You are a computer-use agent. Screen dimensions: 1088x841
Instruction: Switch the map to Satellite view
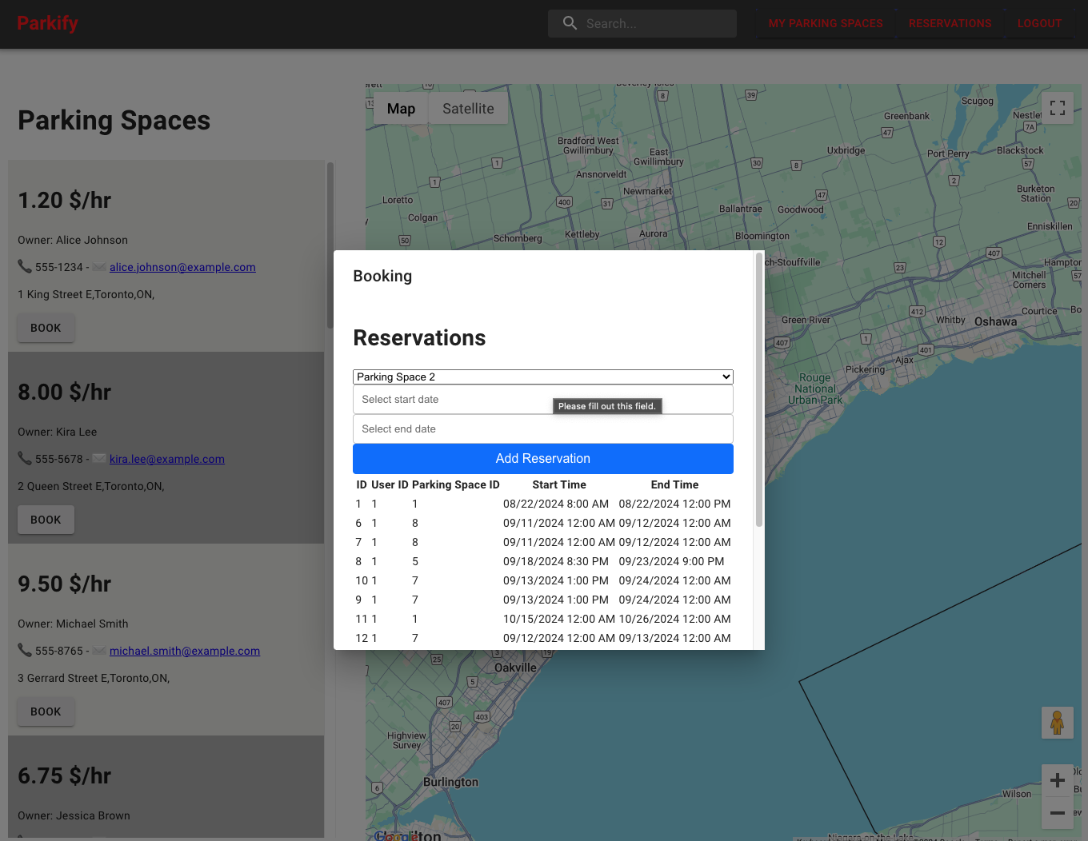468,109
